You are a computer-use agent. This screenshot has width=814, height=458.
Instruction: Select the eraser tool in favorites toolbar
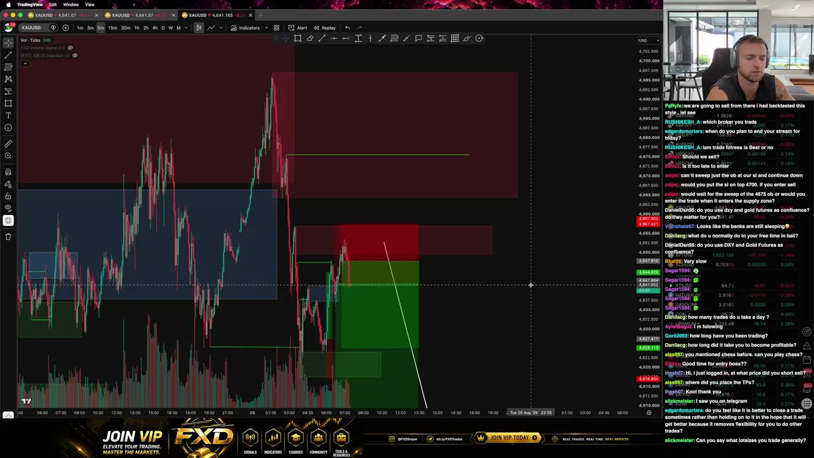[310, 38]
